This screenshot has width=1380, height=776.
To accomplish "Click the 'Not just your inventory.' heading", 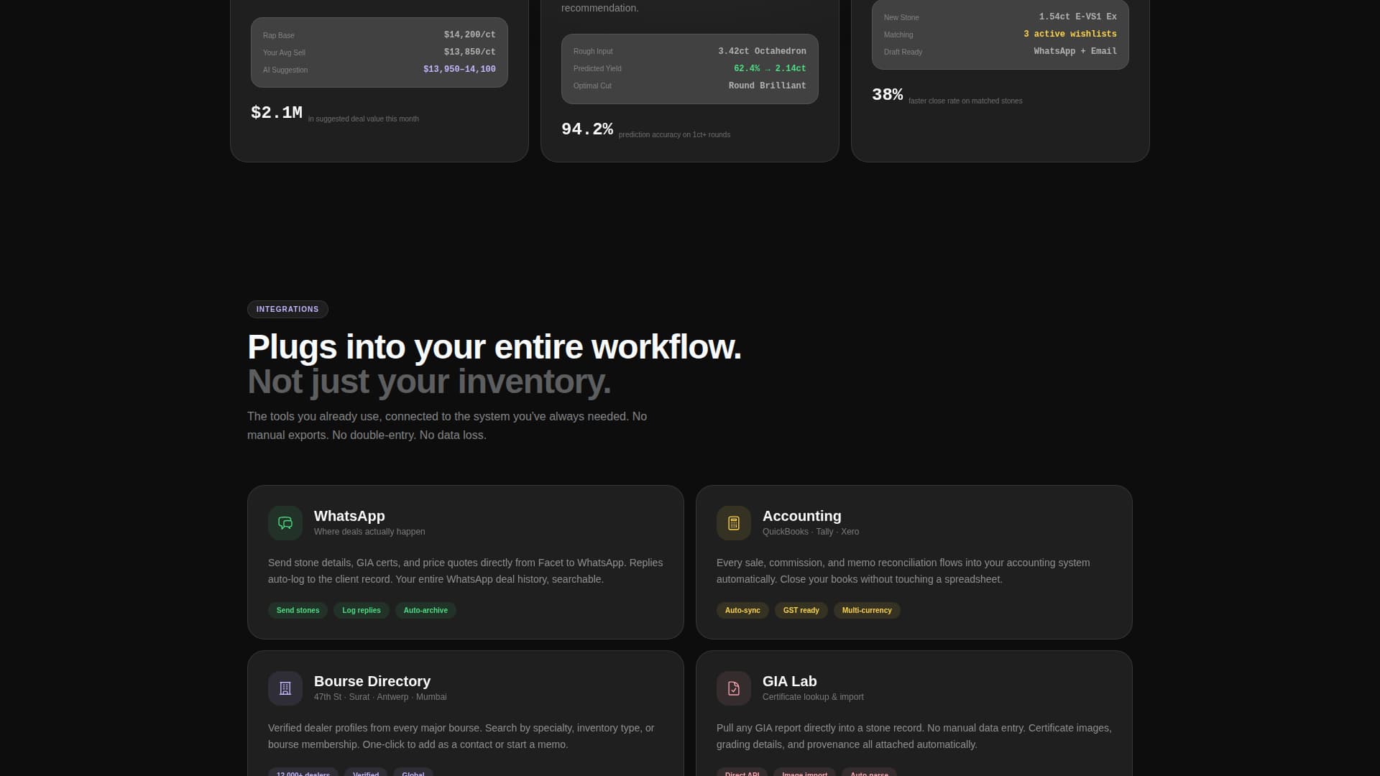I will point(429,382).
